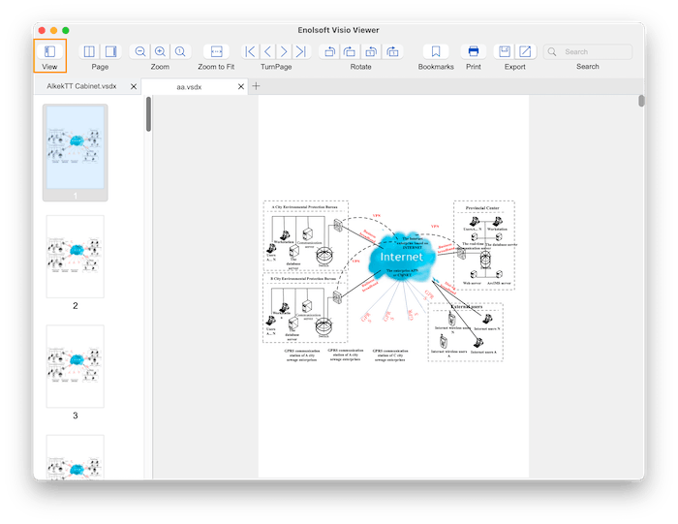Click the first Rotate icon
The width and height of the screenshot is (678, 524).
click(330, 51)
